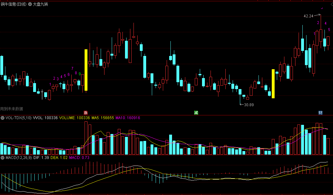Click the yellow VOLUME: 100336 value
The width and height of the screenshot is (333, 195).
[74, 118]
